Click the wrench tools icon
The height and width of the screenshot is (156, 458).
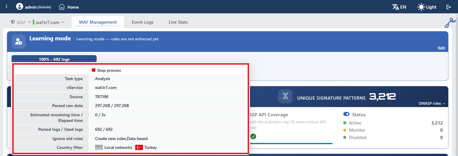point(450,23)
